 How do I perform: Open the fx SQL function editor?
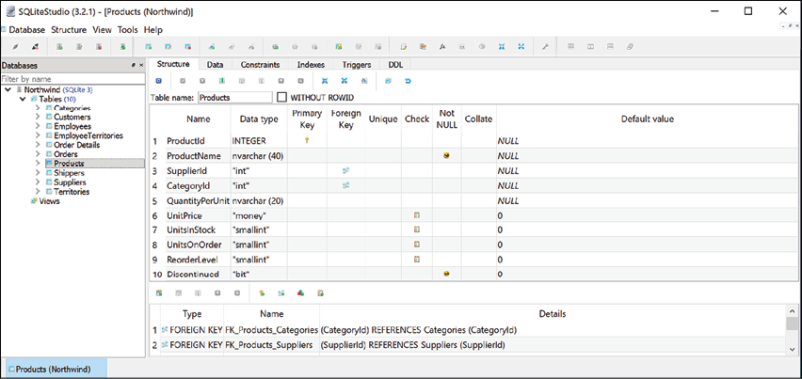point(441,46)
